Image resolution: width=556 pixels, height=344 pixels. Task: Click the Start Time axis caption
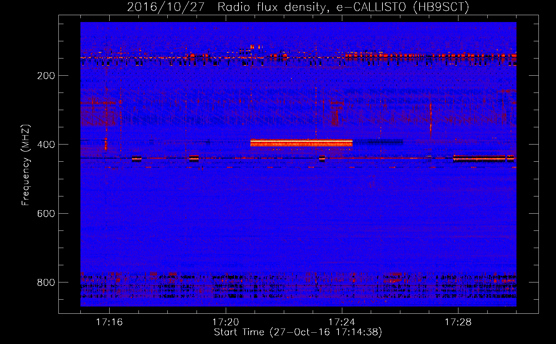click(298, 332)
